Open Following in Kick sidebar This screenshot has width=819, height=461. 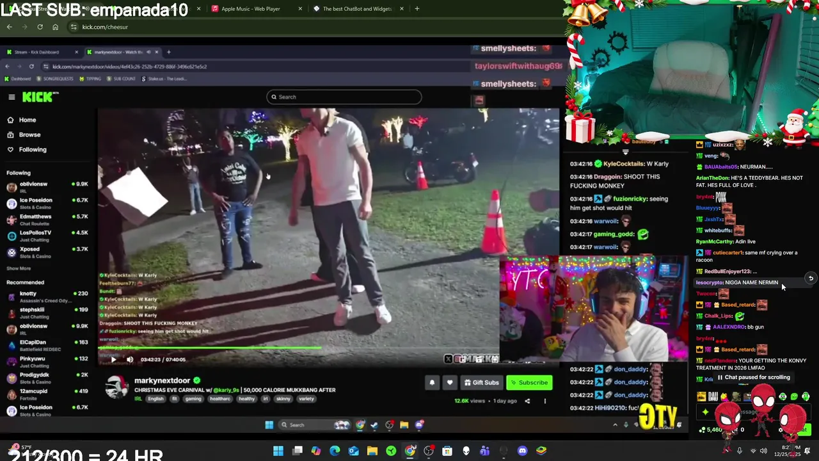(27, 149)
